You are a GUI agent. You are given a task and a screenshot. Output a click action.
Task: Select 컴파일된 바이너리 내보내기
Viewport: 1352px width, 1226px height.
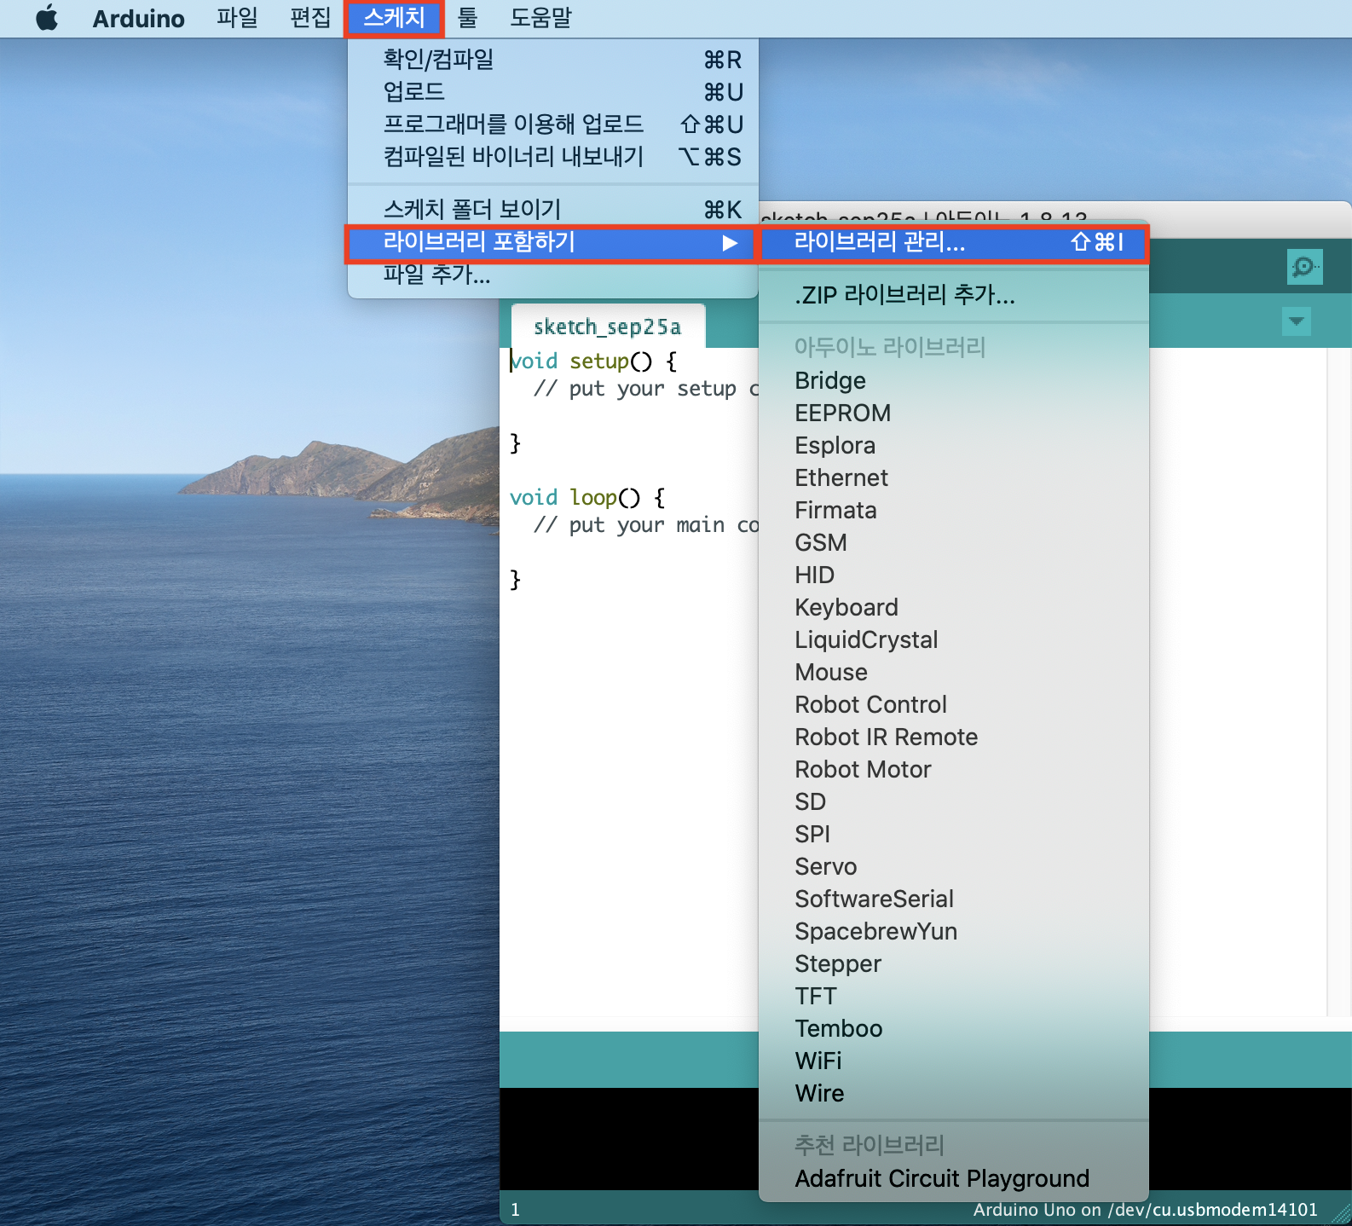[553, 157]
